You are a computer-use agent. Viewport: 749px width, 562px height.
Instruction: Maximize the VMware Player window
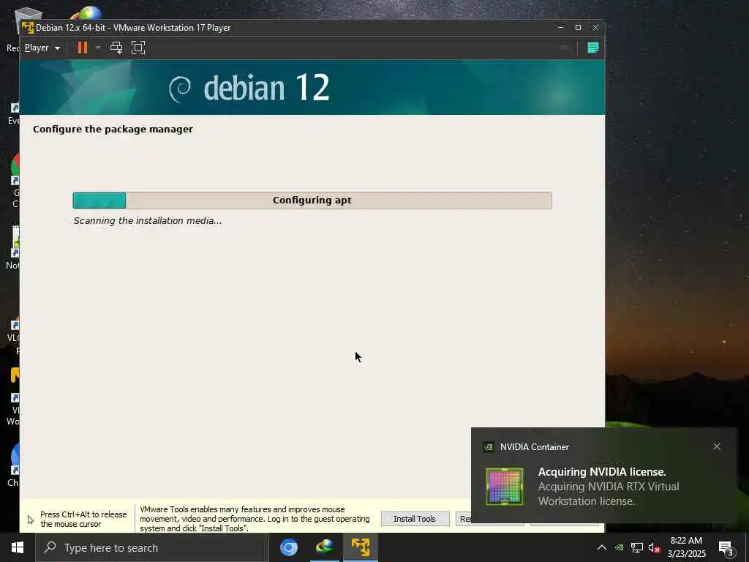[578, 28]
